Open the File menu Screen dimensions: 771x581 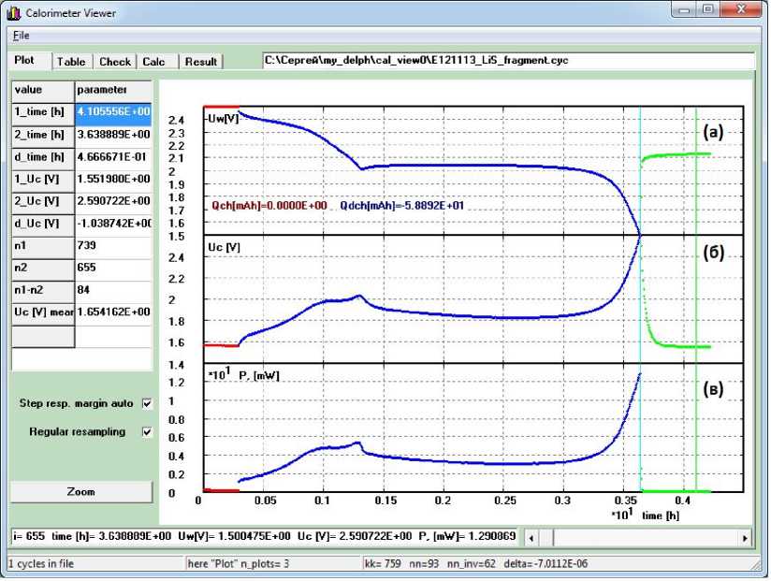[x=22, y=36]
